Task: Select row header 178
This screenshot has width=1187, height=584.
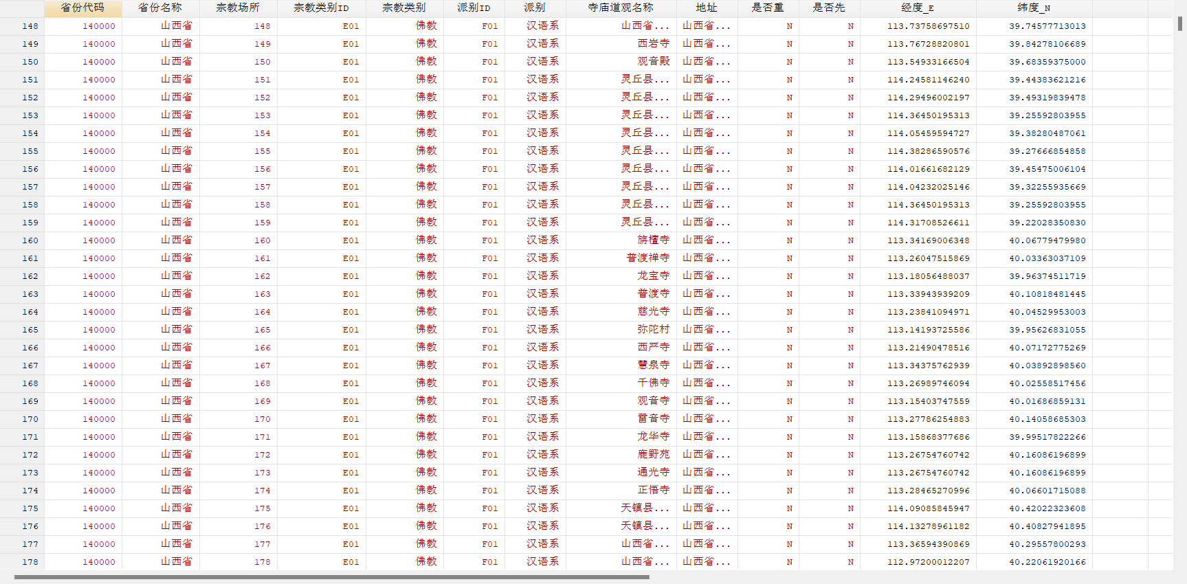Action: pyautogui.click(x=22, y=562)
